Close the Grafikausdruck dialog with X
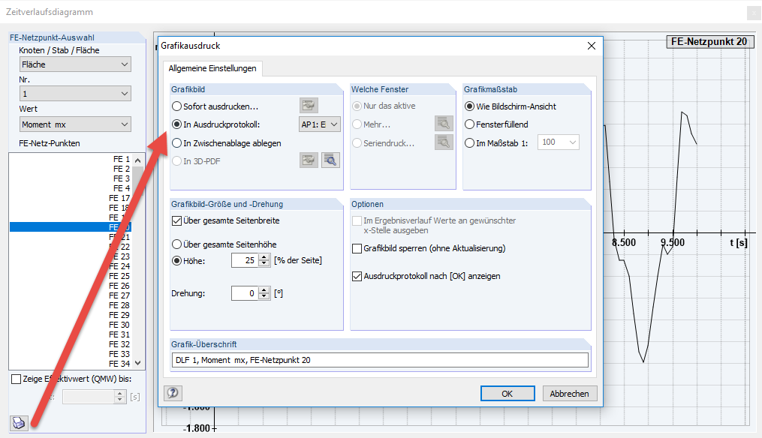The width and height of the screenshot is (762, 438). coord(592,46)
